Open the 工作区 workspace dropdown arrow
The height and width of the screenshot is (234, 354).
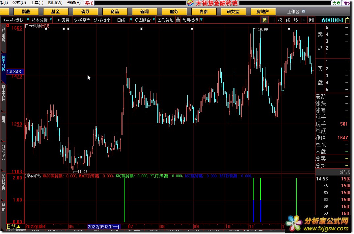pos(304,11)
